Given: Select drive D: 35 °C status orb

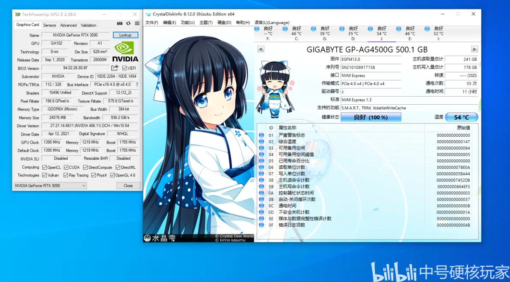Looking at the screenshot, I should [x=342, y=29].
